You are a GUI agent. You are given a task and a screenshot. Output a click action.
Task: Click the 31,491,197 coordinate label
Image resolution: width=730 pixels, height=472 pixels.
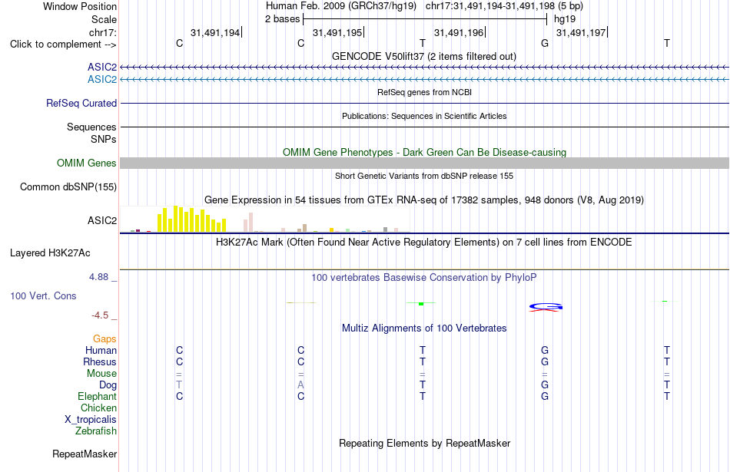(x=581, y=32)
